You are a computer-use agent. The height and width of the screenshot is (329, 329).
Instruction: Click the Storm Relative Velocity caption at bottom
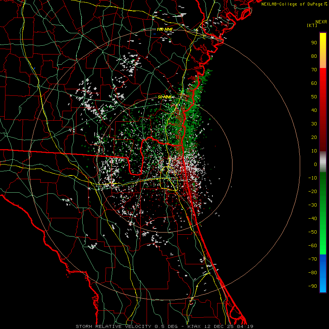click(164, 326)
